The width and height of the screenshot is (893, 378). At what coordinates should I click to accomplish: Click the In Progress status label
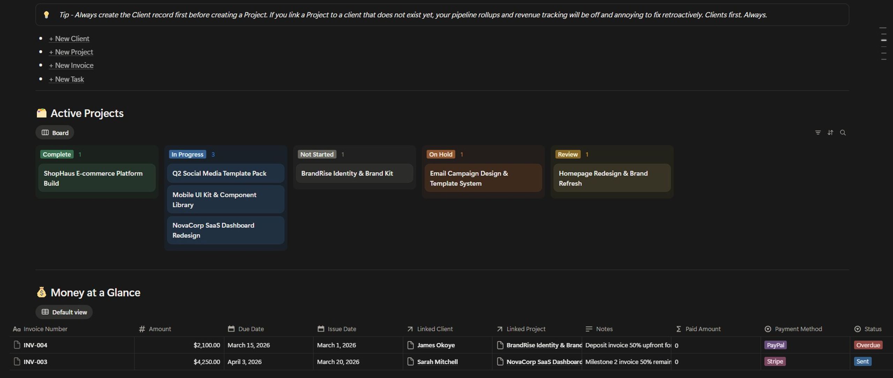point(187,154)
